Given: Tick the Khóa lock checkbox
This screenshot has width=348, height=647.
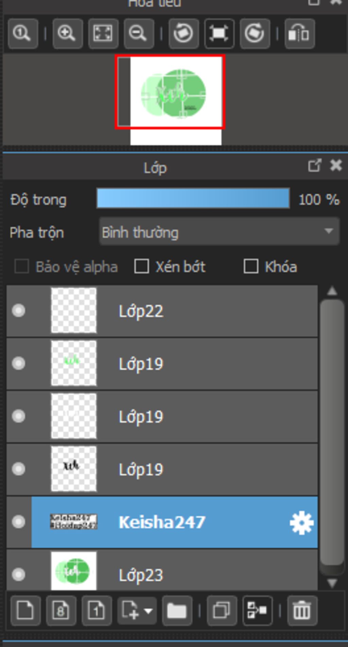Looking at the screenshot, I should point(251,266).
